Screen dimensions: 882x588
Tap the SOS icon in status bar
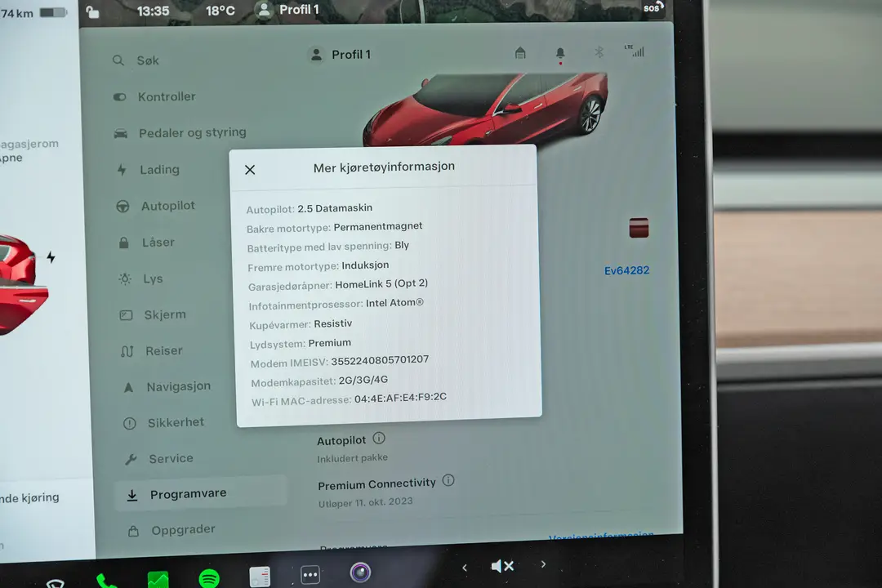point(654,7)
